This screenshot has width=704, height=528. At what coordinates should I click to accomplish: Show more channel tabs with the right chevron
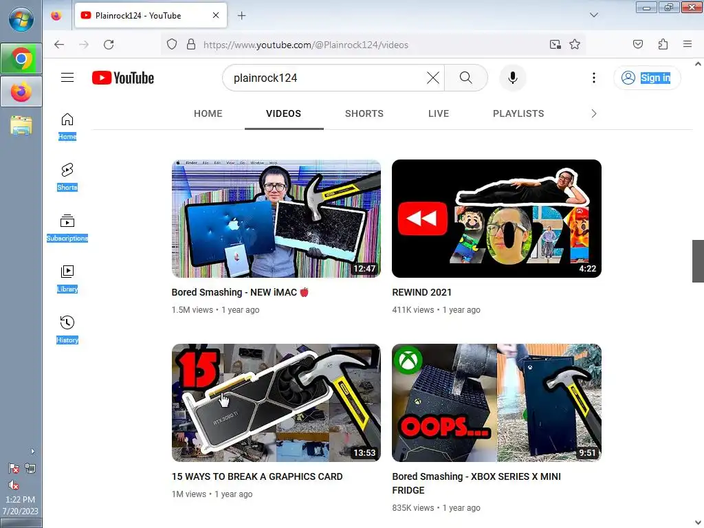click(x=593, y=113)
